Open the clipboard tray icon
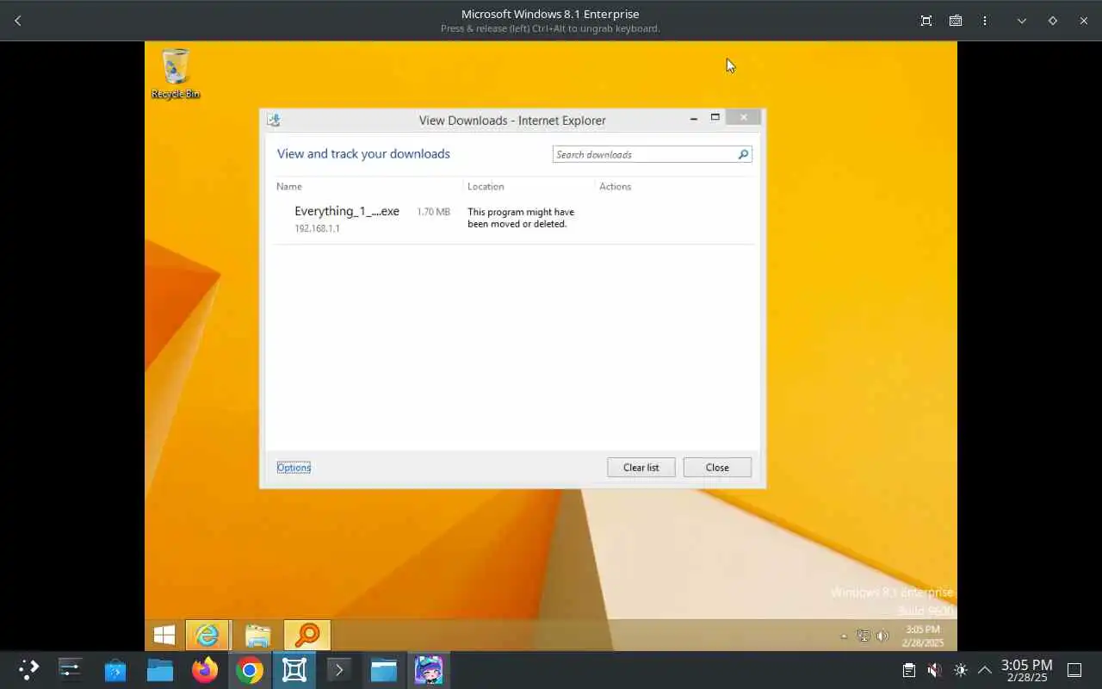The image size is (1102, 689). point(908,670)
